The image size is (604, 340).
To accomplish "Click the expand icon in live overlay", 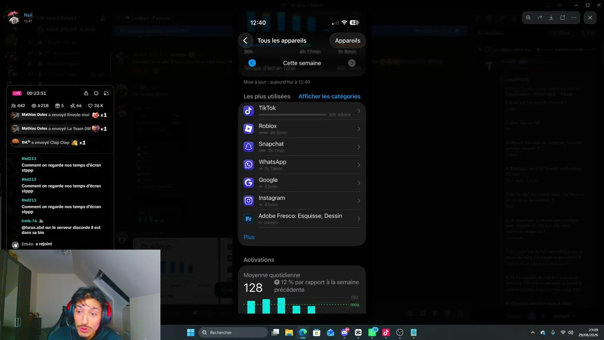I will coord(106,93).
